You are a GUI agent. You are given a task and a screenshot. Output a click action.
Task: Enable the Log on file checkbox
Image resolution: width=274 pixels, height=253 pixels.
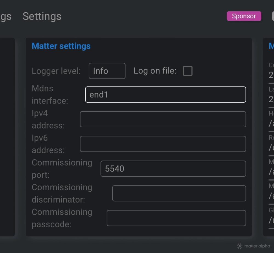pos(188,71)
